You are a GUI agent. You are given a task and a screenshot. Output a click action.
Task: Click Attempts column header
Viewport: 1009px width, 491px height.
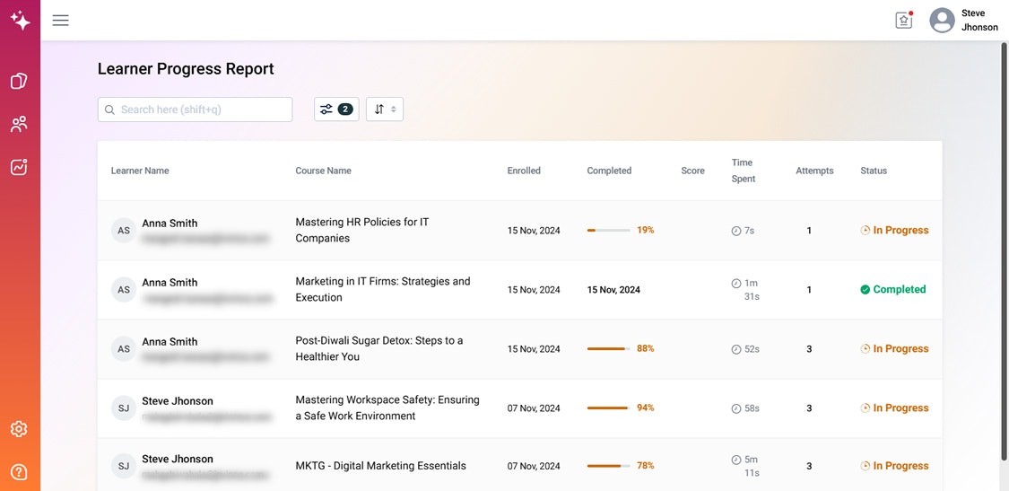[814, 171]
